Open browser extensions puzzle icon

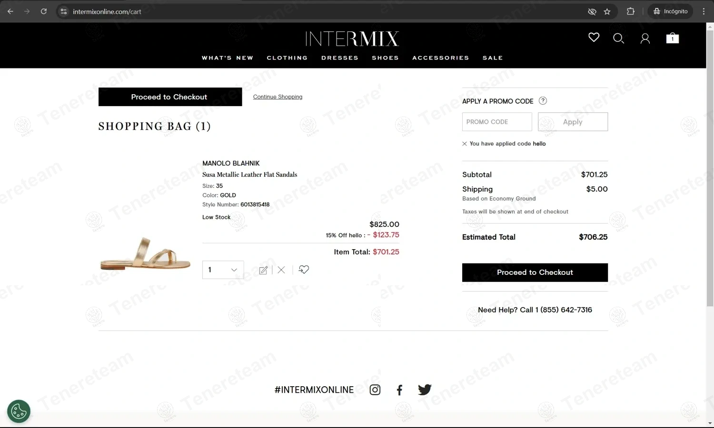click(x=631, y=11)
